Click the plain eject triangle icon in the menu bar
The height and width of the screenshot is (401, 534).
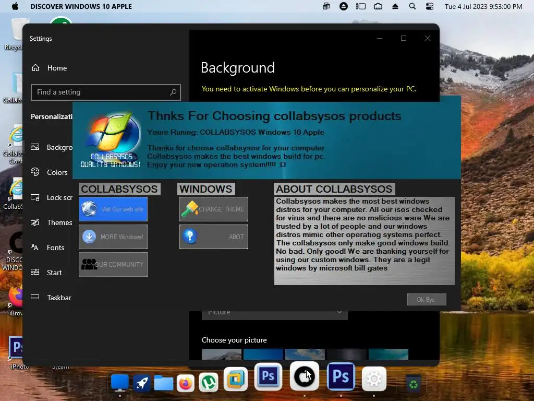click(395, 6)
